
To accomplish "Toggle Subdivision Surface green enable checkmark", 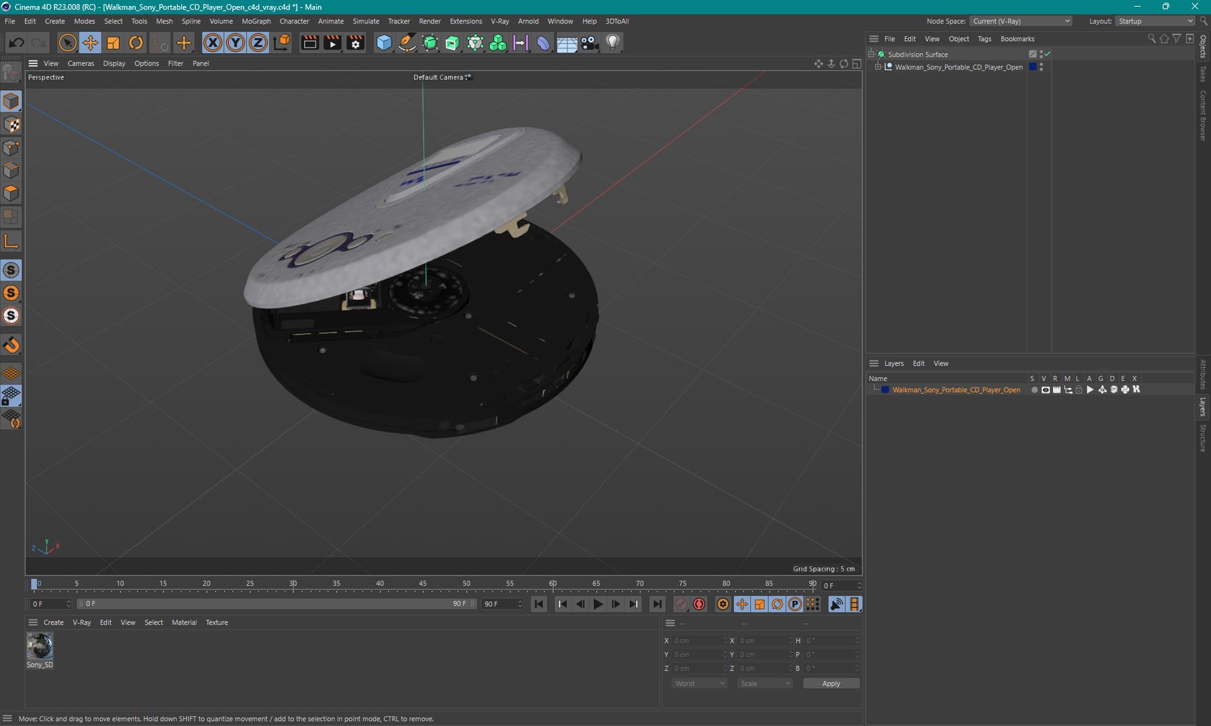I will [1048, 54].
